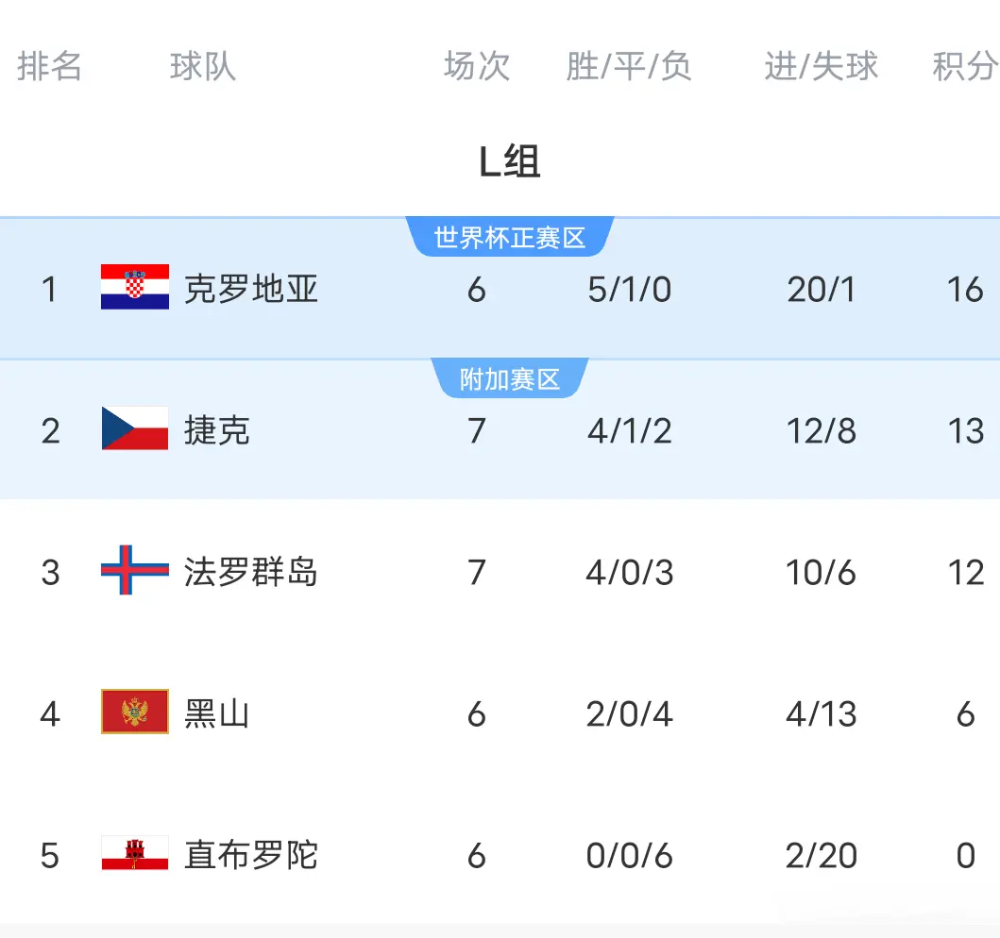Click the 排名 column header
Image resolution: width=1000 pixels, height=938 pixels.
[x=50, y=66]
